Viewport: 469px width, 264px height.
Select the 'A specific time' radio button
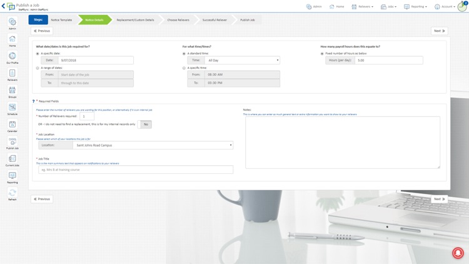(x=184, y=68)
